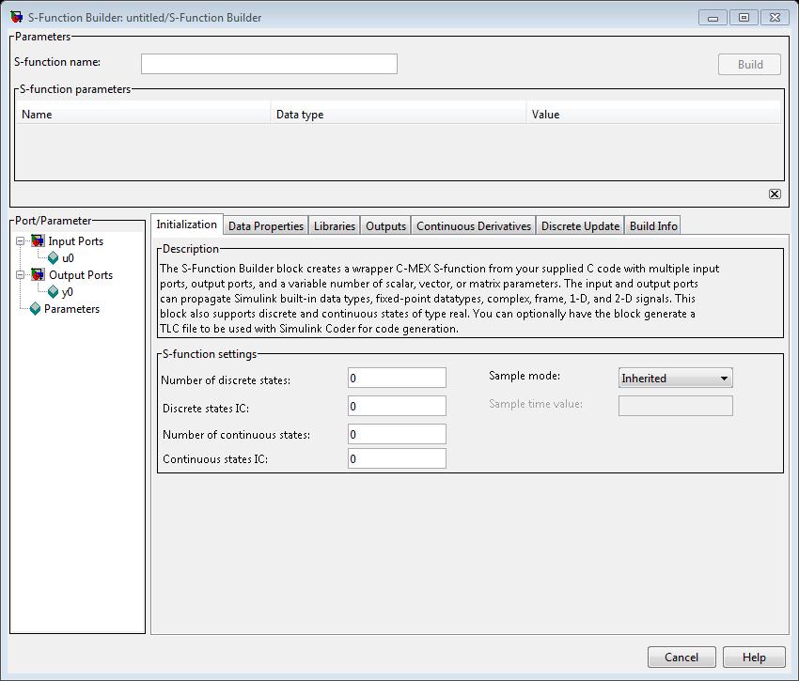The height and width of the screenshot is (681, 799).
Task: Click the y0 port diamond icon
Action: (x=53, y=292)
